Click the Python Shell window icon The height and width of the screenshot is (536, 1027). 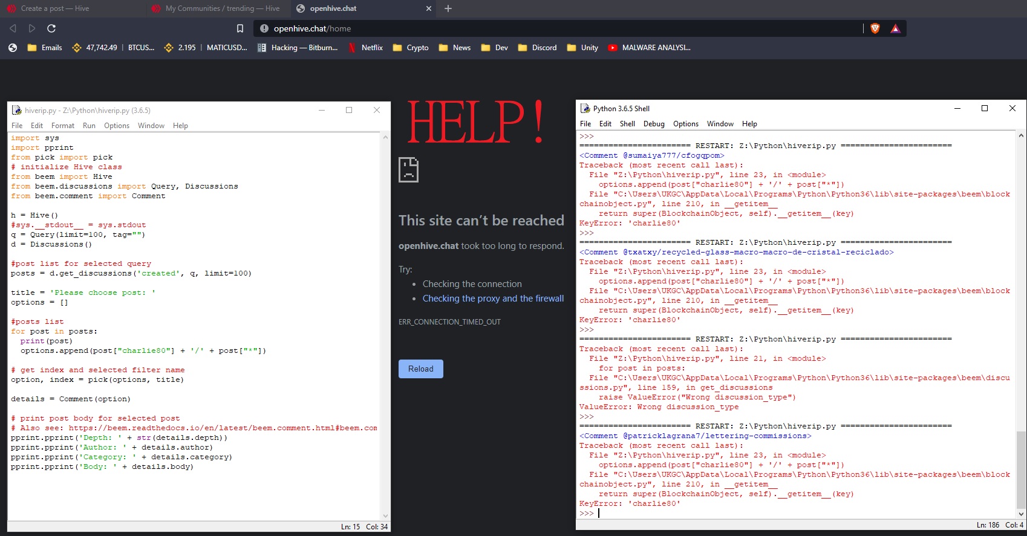click(x=585, y=108)
